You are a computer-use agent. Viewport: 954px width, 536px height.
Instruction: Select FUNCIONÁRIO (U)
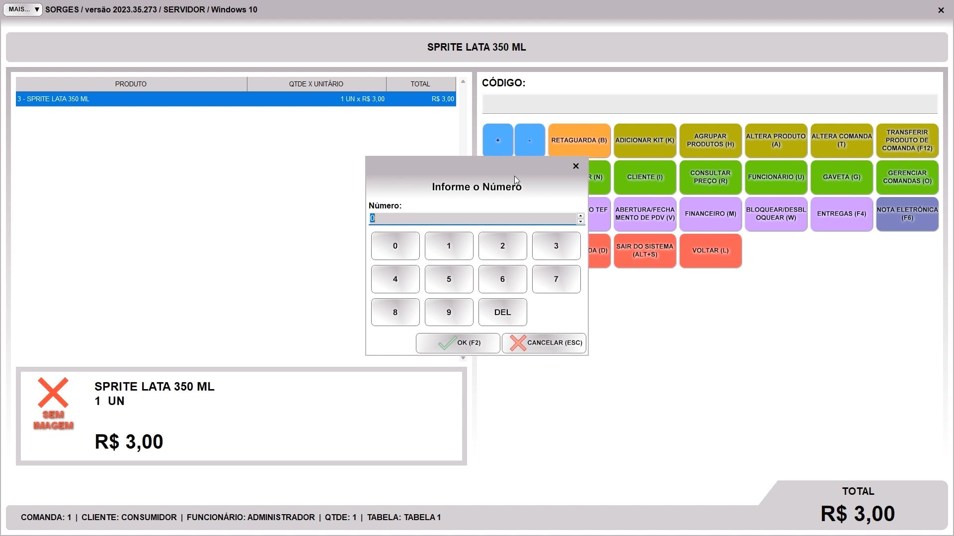pos(776,177)
